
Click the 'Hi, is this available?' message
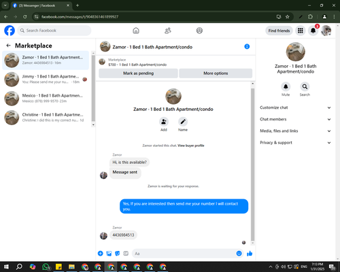click(x=129, y=163)
